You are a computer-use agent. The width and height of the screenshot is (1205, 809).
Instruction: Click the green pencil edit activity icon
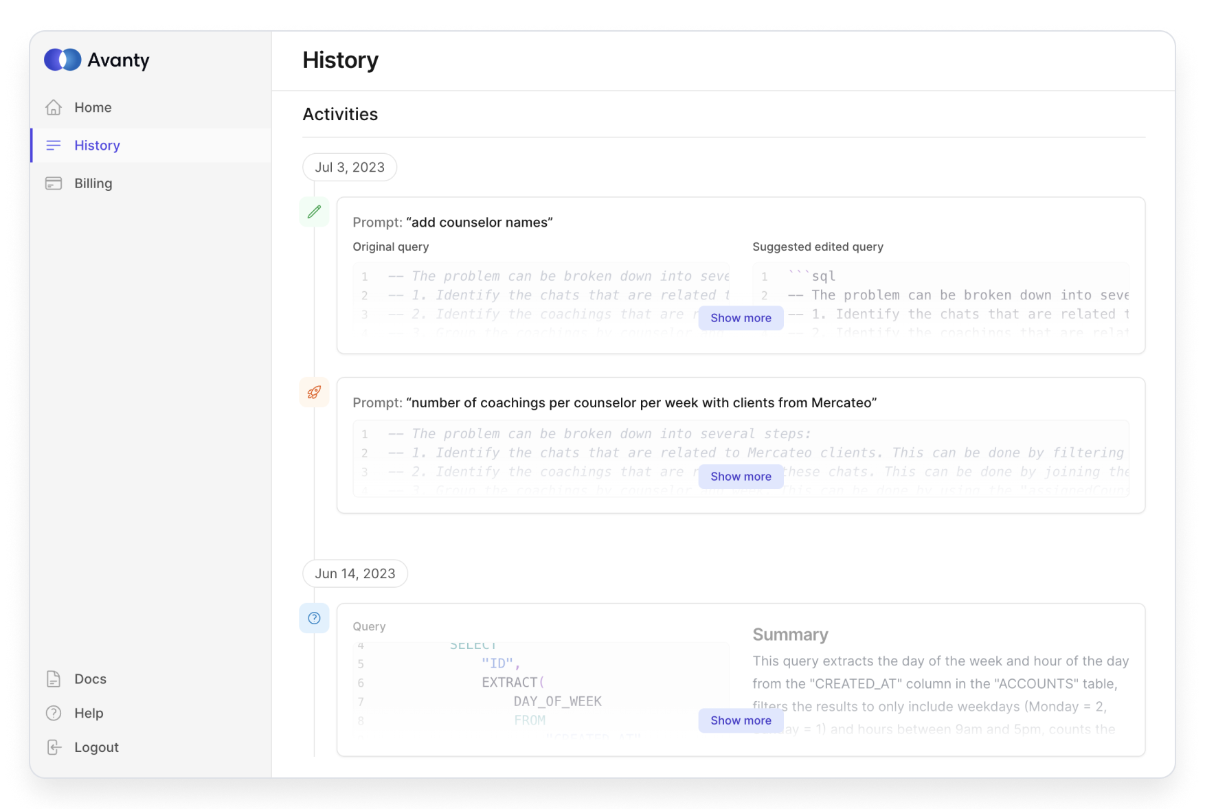[x=314, y=212]
